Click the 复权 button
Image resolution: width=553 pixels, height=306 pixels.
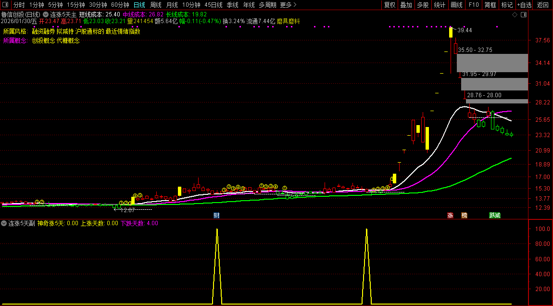(390, 5)
